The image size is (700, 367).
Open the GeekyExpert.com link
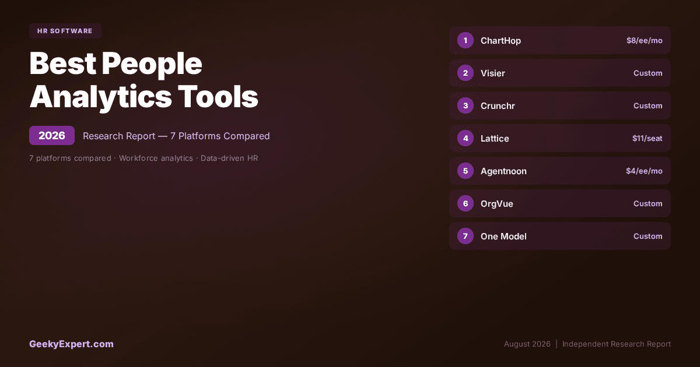tap(71, 344)
